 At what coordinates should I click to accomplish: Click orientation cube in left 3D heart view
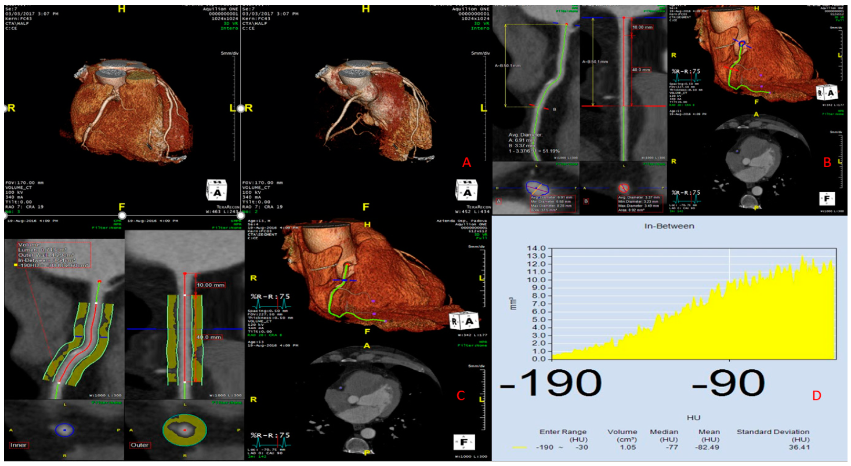[x=217, y=190]
